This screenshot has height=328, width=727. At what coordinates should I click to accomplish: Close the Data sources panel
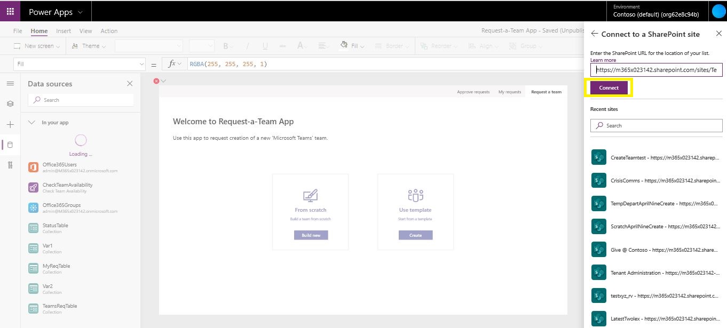[x=130, y=84]
